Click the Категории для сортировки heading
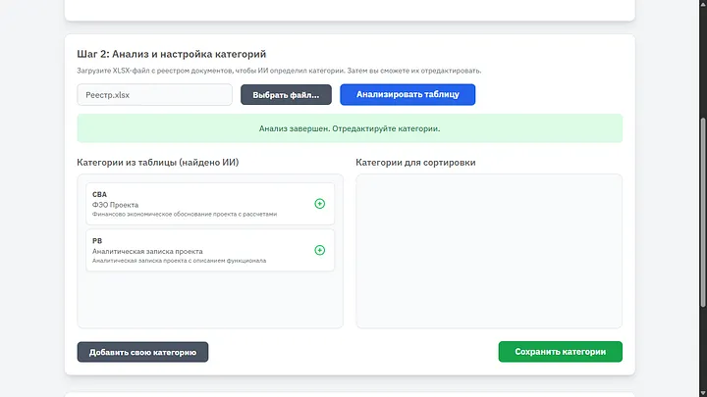Image resolution: width=707 pixels, height=397 pixels. pyautogui.click(x=415, y=162)
